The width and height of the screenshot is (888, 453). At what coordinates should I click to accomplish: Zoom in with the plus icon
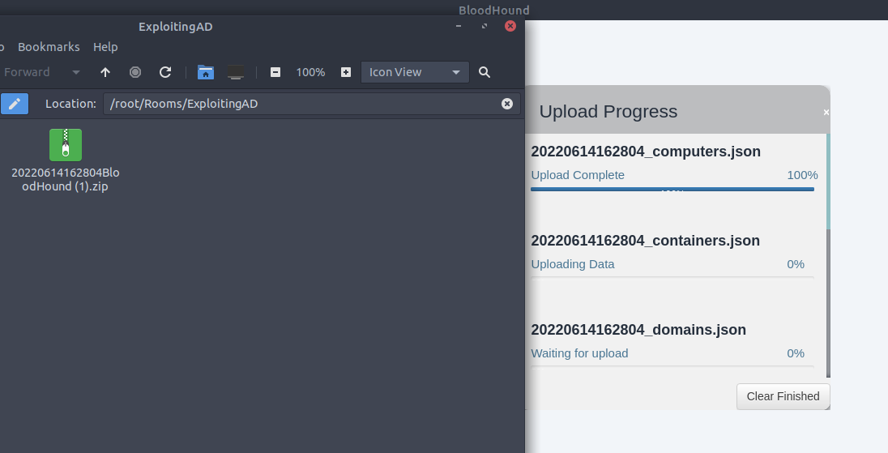346,72
